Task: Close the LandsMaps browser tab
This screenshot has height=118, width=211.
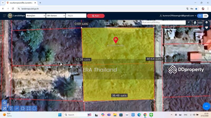Action: click(x=35, y=3)
